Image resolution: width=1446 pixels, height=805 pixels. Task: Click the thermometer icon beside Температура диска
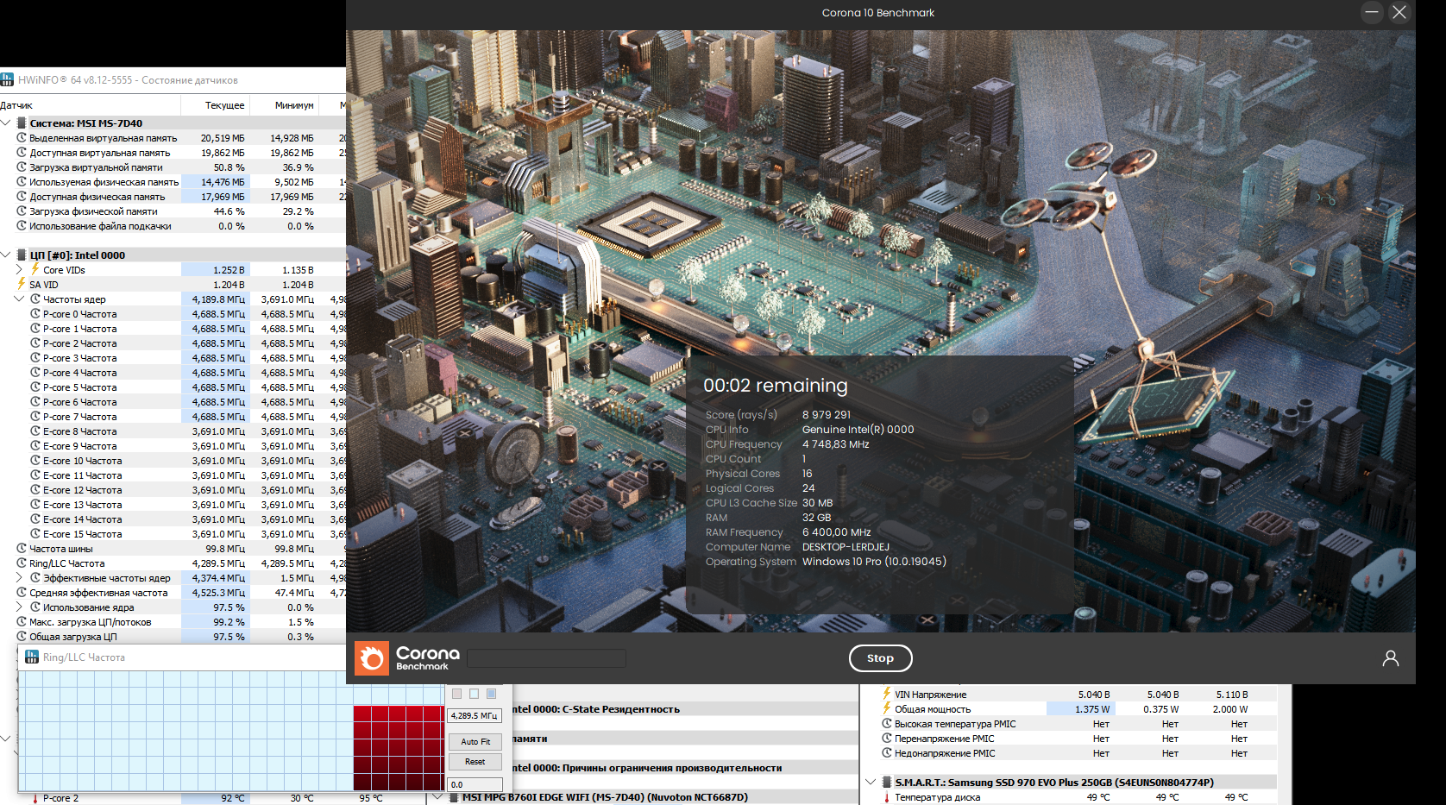point(887,797)
